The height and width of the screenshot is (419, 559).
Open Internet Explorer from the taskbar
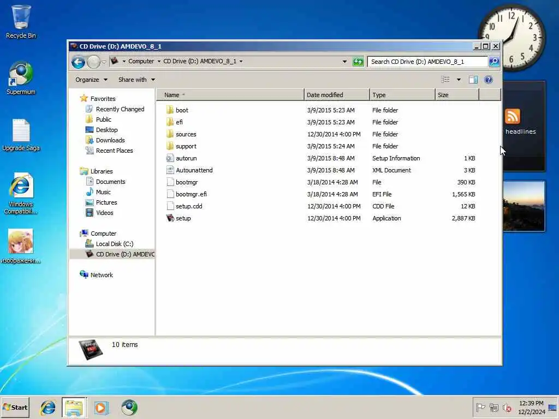(x=48, y=408)
